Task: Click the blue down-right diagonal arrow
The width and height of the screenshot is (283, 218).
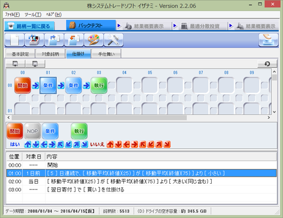Action: pos(84,144)
